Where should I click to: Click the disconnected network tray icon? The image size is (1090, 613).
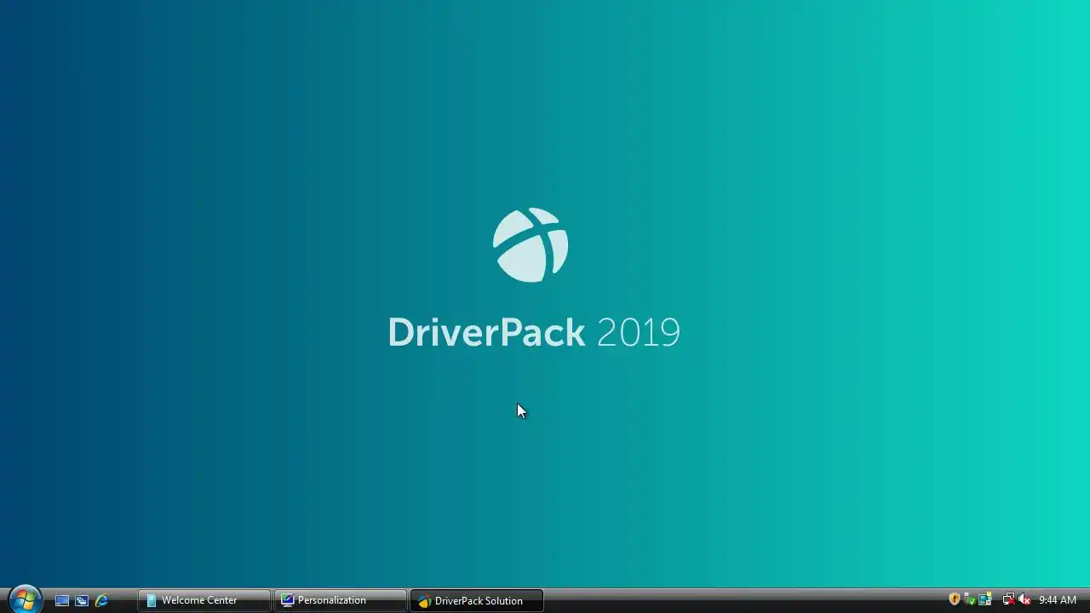coord(1009,599)
